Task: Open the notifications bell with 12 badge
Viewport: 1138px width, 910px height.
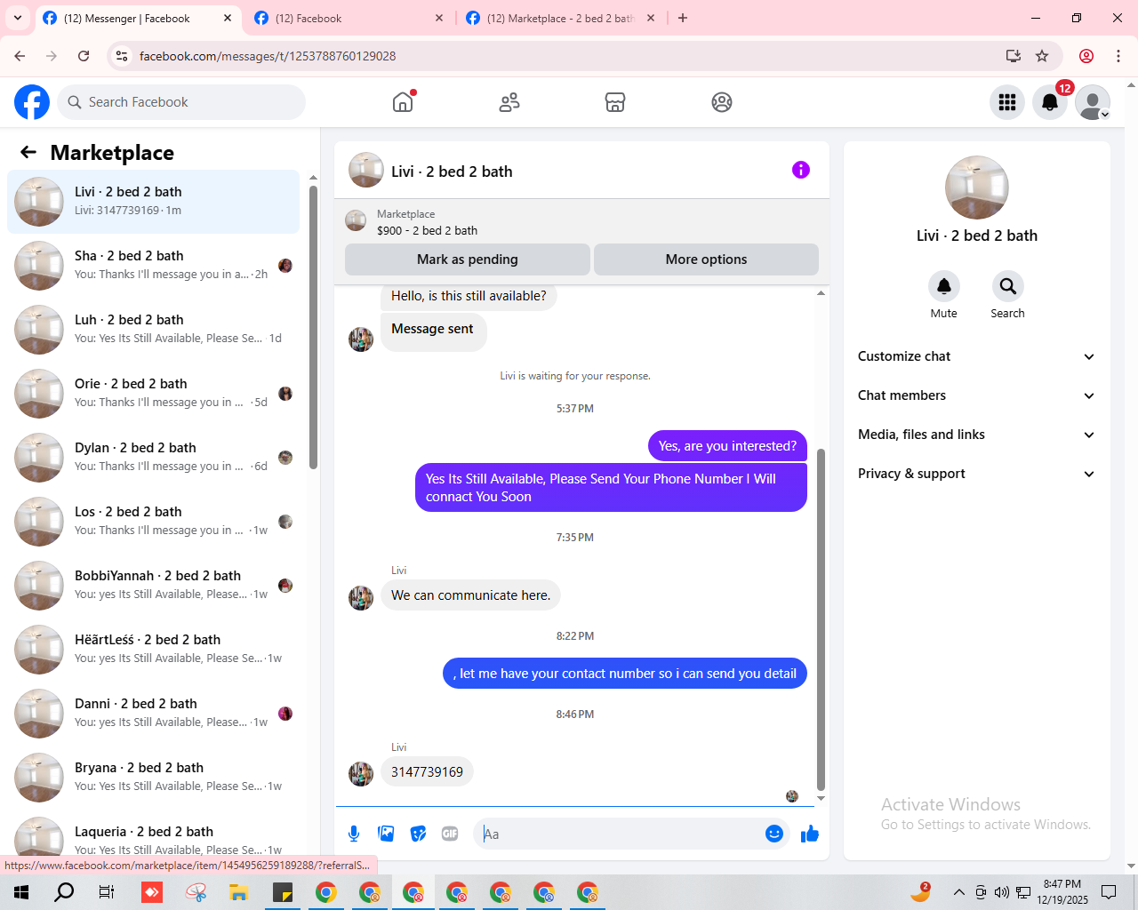Action: coord(1050,102)
